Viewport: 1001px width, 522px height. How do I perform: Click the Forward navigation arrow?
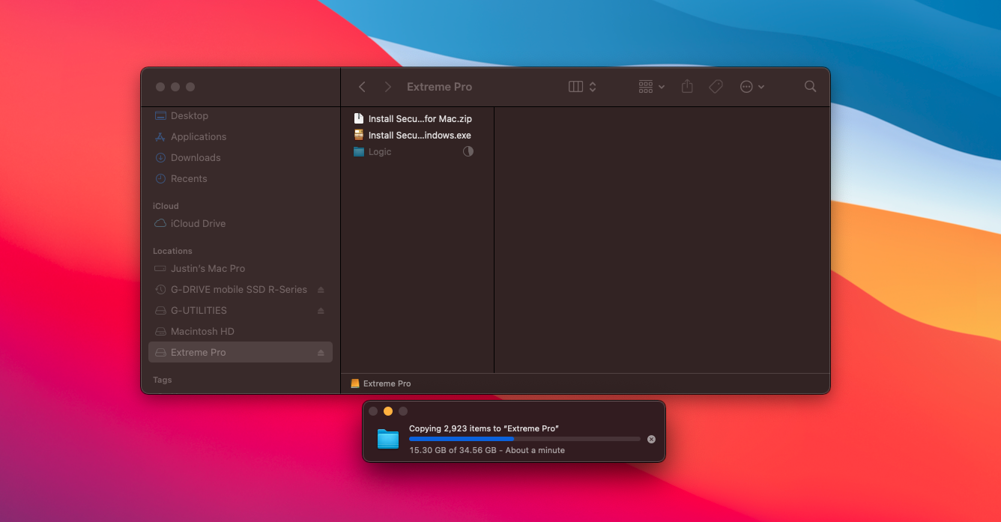coord(387,87)
